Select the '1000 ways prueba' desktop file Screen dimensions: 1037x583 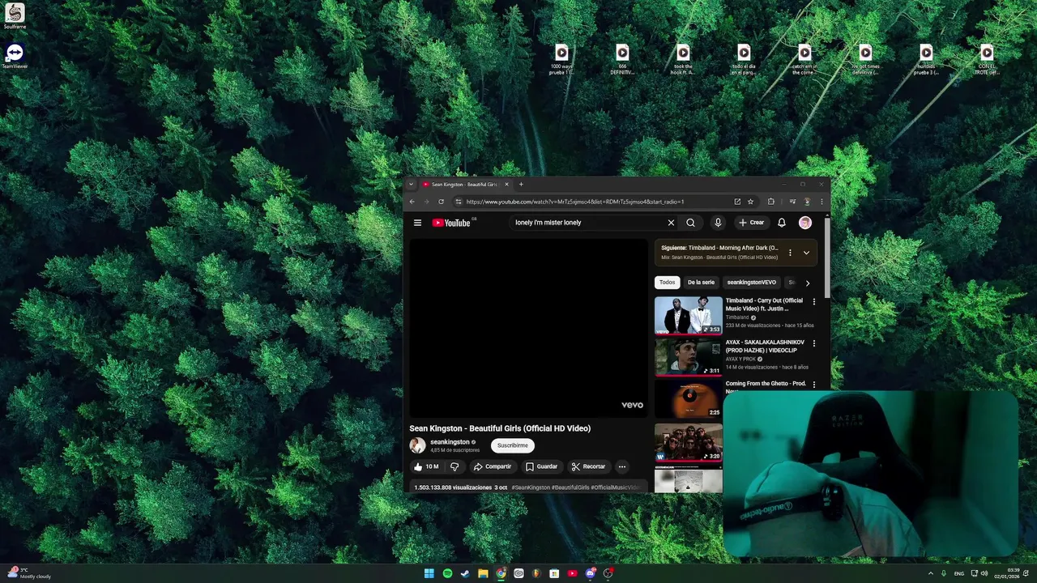[x=561, y=60]
